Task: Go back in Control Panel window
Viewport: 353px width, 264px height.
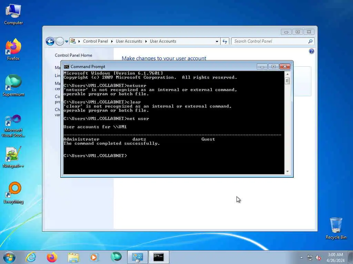Action: point(50,42)
